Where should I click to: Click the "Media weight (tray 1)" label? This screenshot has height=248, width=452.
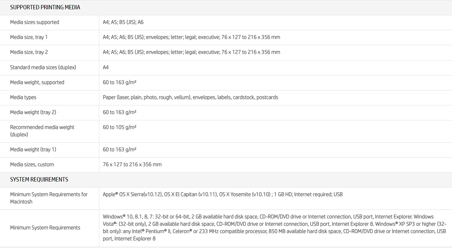click(x=33, y=150)
